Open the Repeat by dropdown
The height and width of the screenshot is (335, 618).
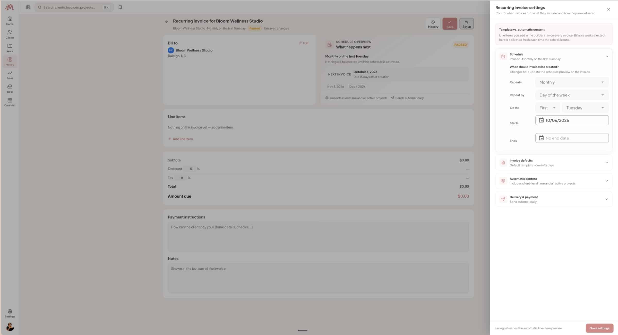(x=572, y=95)
